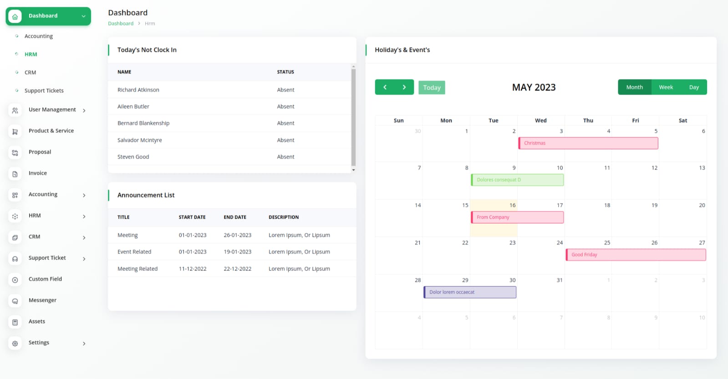Select Accounting under the Dashboard menu
This screenshot has height=379, width=728.
tap(38, 36)
